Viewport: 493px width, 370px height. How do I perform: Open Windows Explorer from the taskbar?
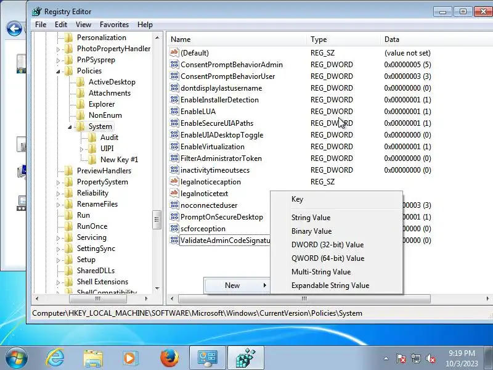click(93, 358)
